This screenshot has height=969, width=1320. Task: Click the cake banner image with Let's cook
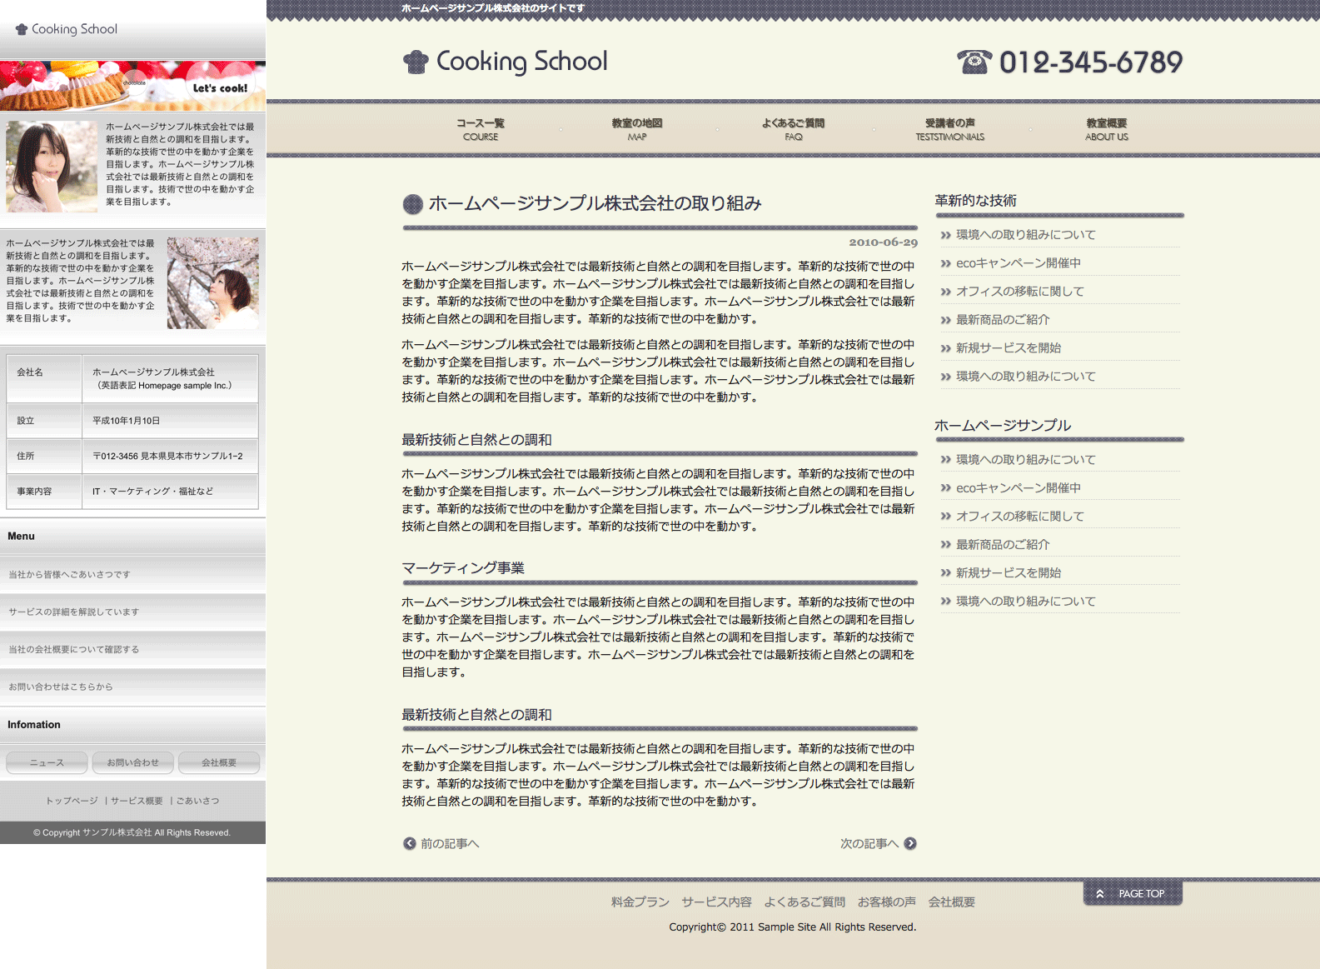coord(132,86)
